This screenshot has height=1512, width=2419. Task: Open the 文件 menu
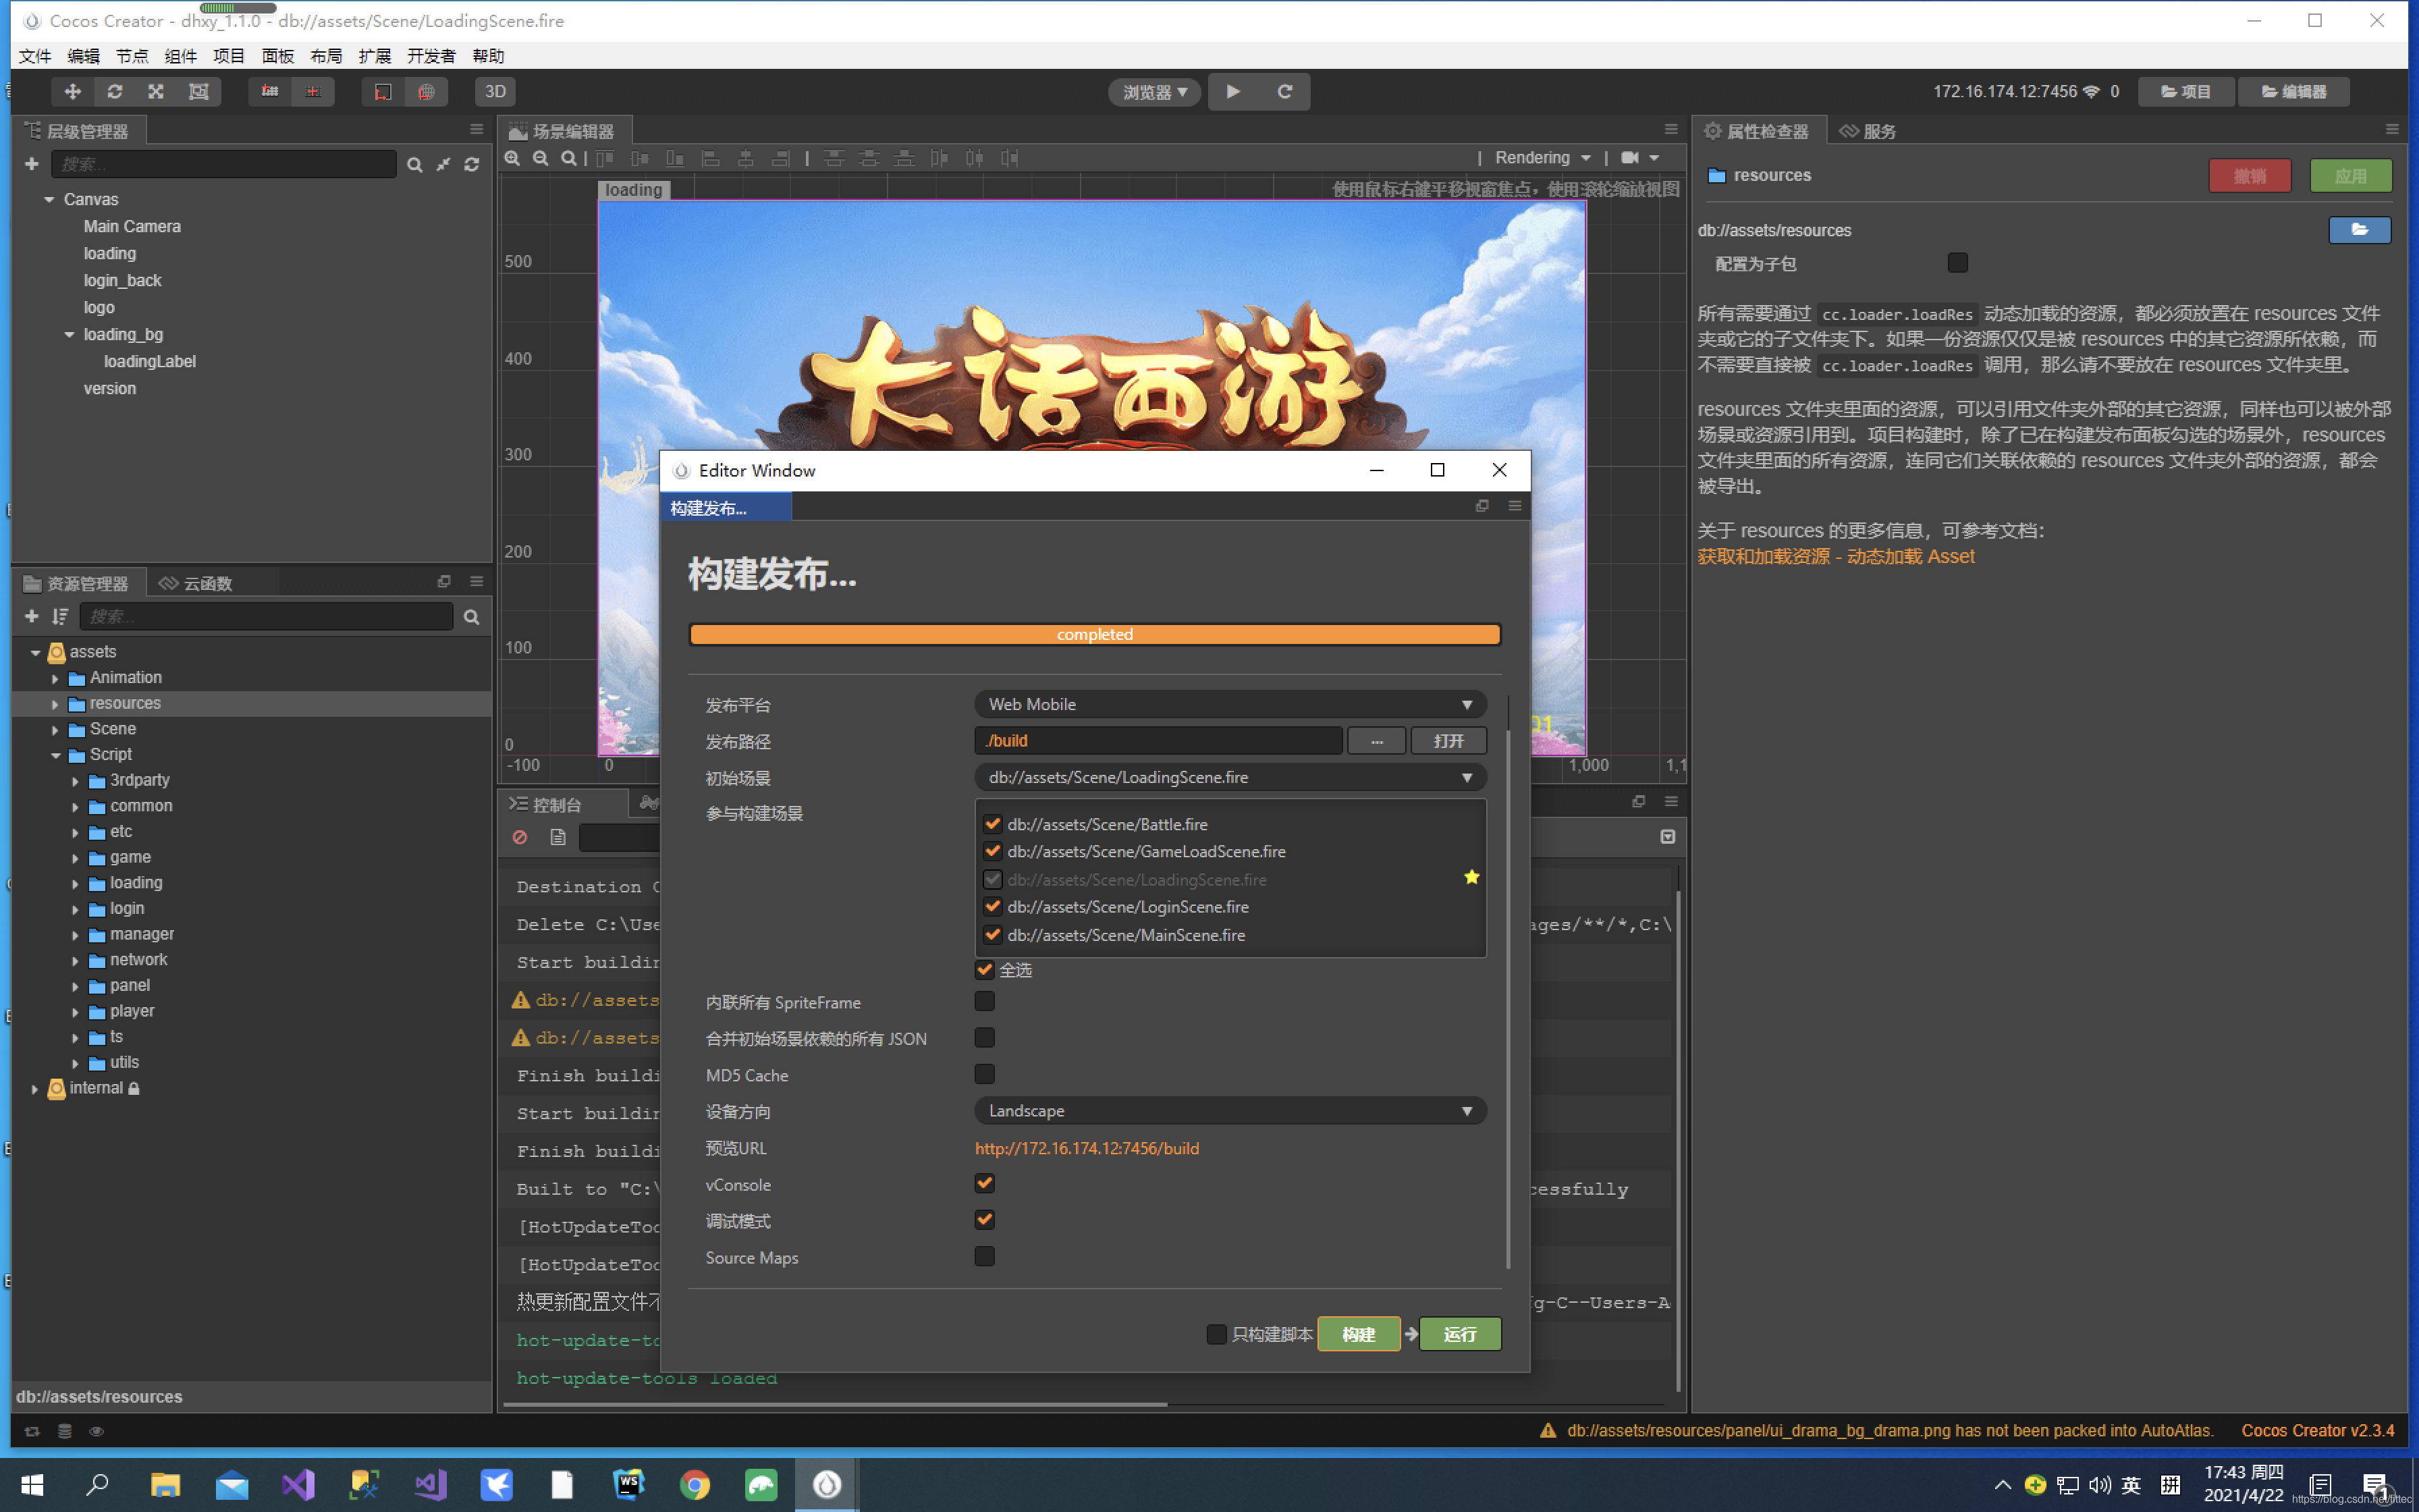point(35,56)
